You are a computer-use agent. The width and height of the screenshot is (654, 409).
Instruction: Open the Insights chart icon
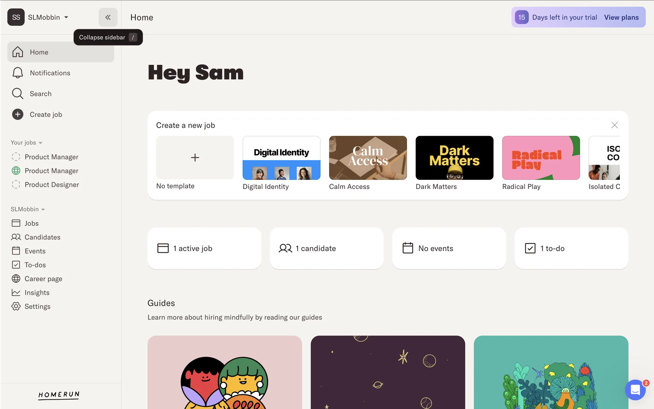pos(16,293)
